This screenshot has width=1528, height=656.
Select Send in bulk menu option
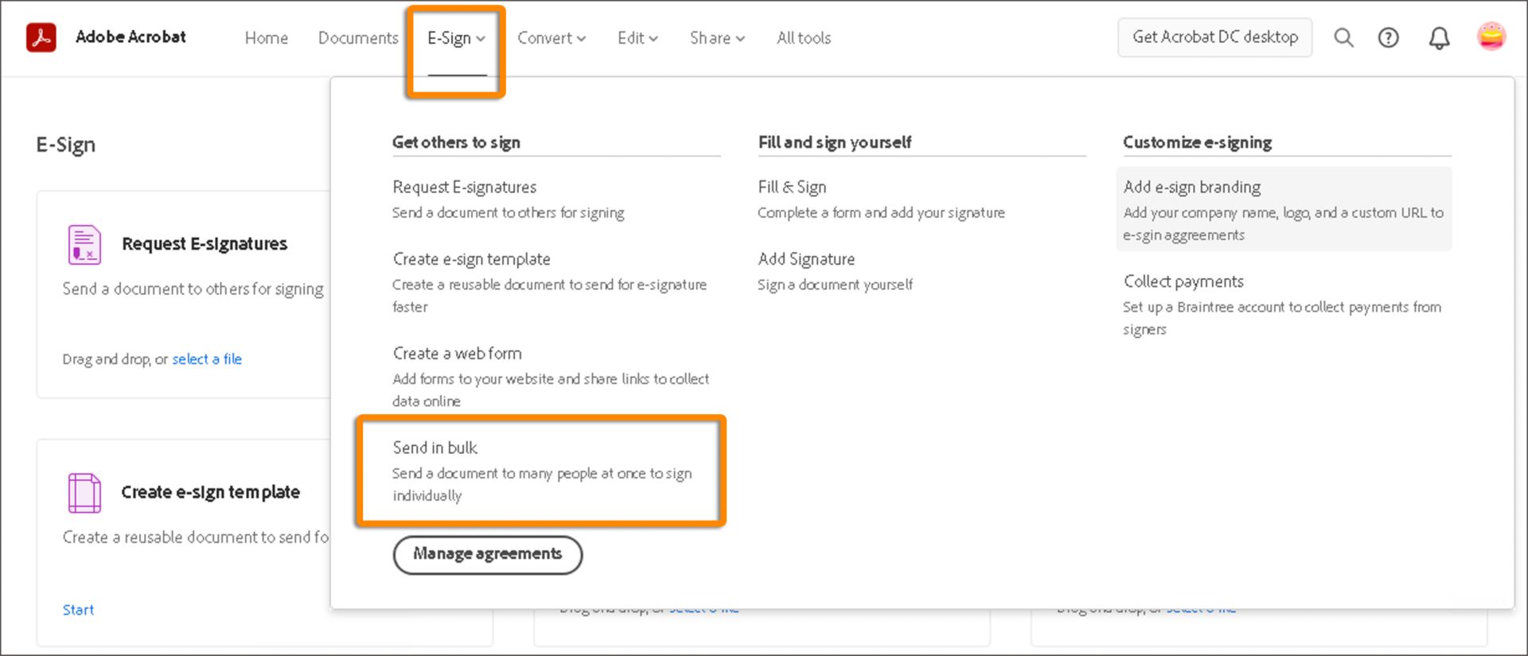coord(435,448)
